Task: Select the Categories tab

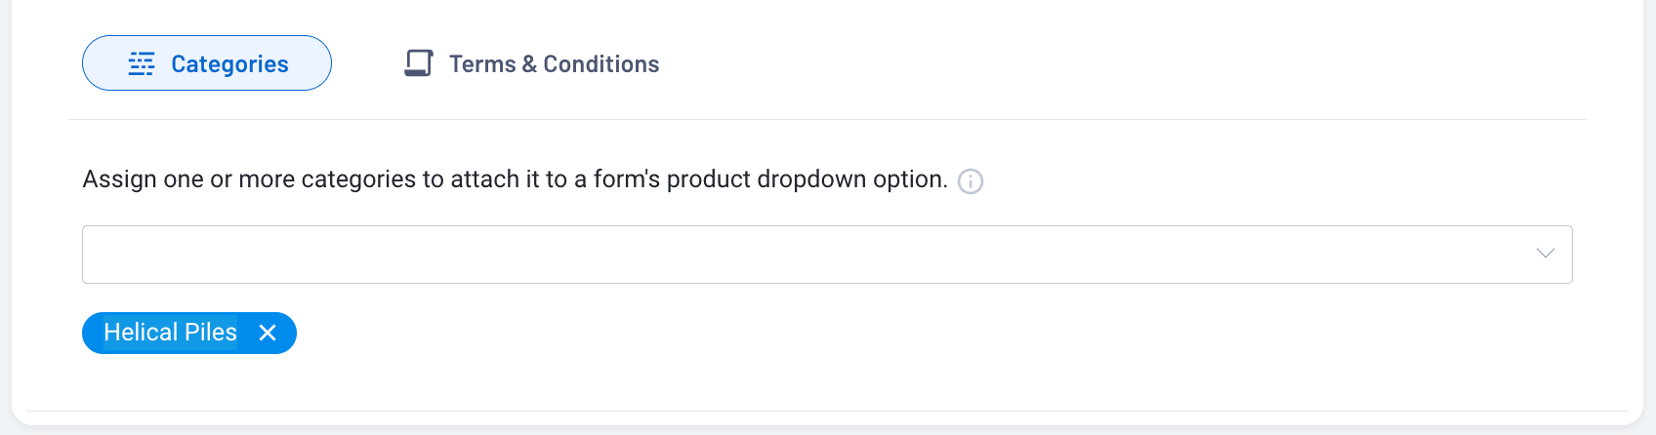Action: (207, 63)
